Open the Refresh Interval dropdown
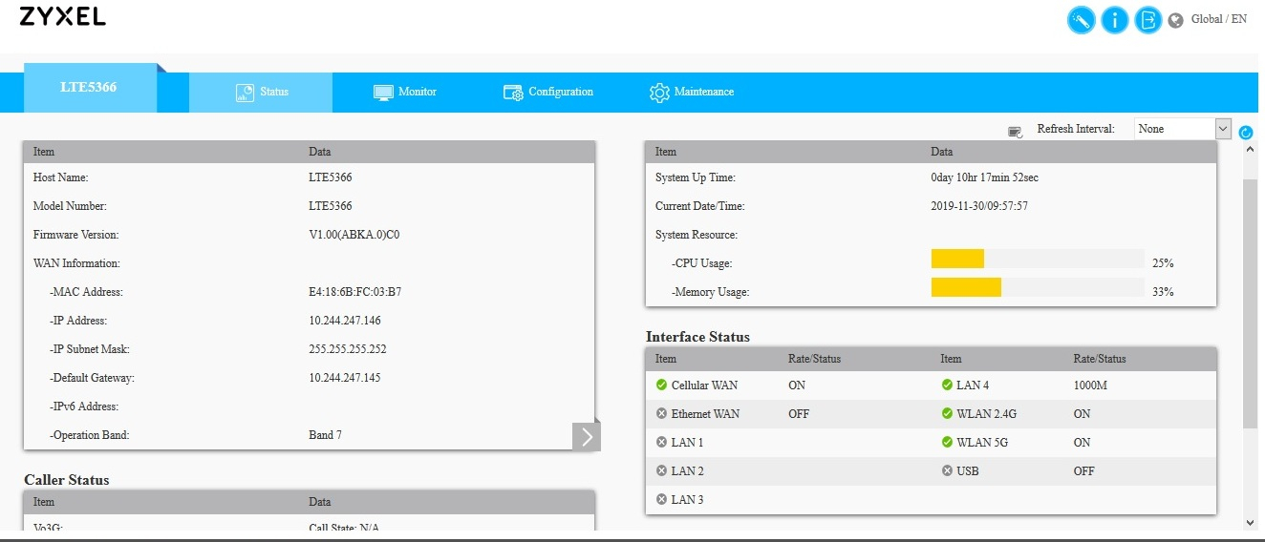The height and width of the screenshot is (542, 1265). click(1183, 129)
